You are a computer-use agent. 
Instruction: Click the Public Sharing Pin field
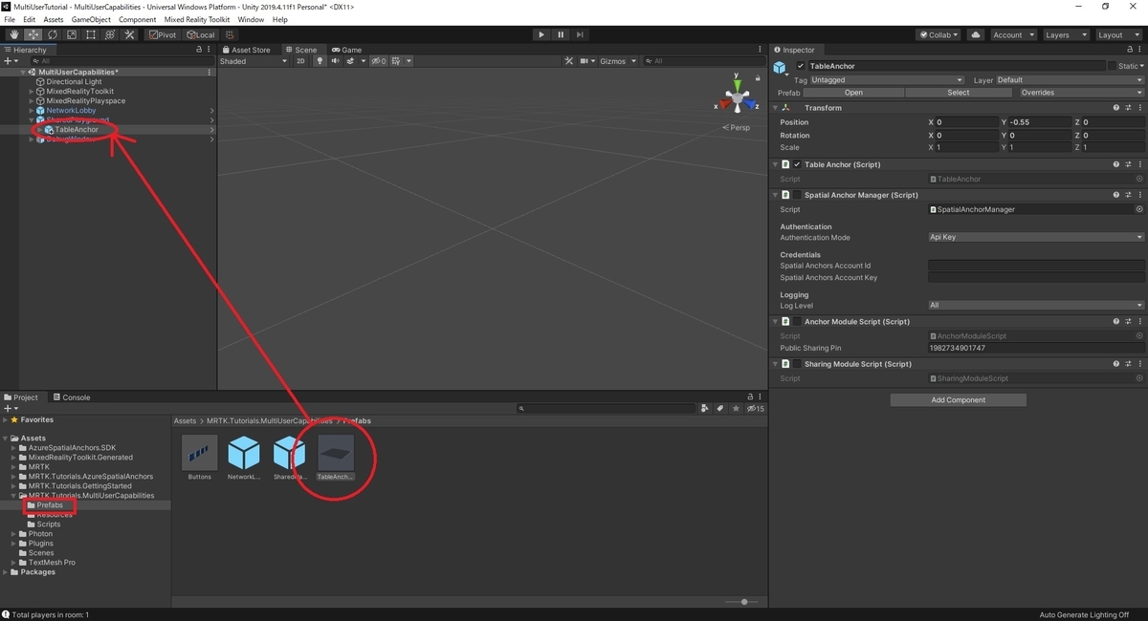pos(1036,348)
